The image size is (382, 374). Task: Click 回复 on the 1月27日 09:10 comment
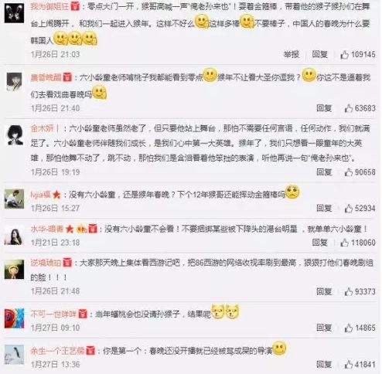coord(324,328)
